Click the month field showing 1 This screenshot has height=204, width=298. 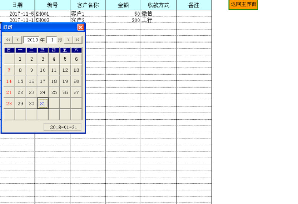[52, 40]
